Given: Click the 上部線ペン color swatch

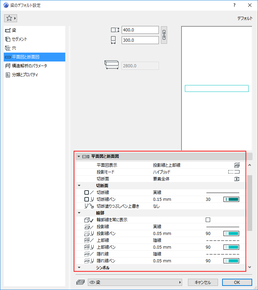Looking at the screenshot, I should coord(231,247).
